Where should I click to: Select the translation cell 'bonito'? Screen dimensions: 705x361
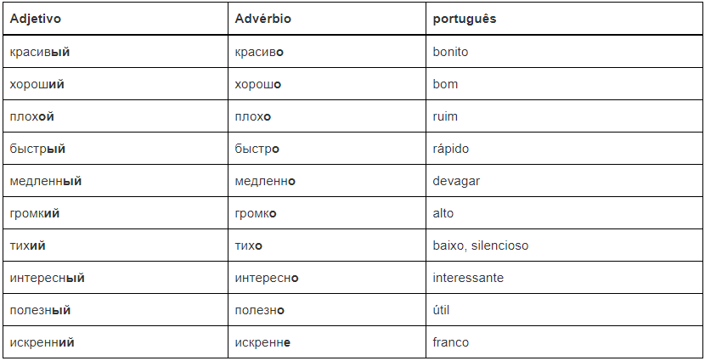coord(450,52)
